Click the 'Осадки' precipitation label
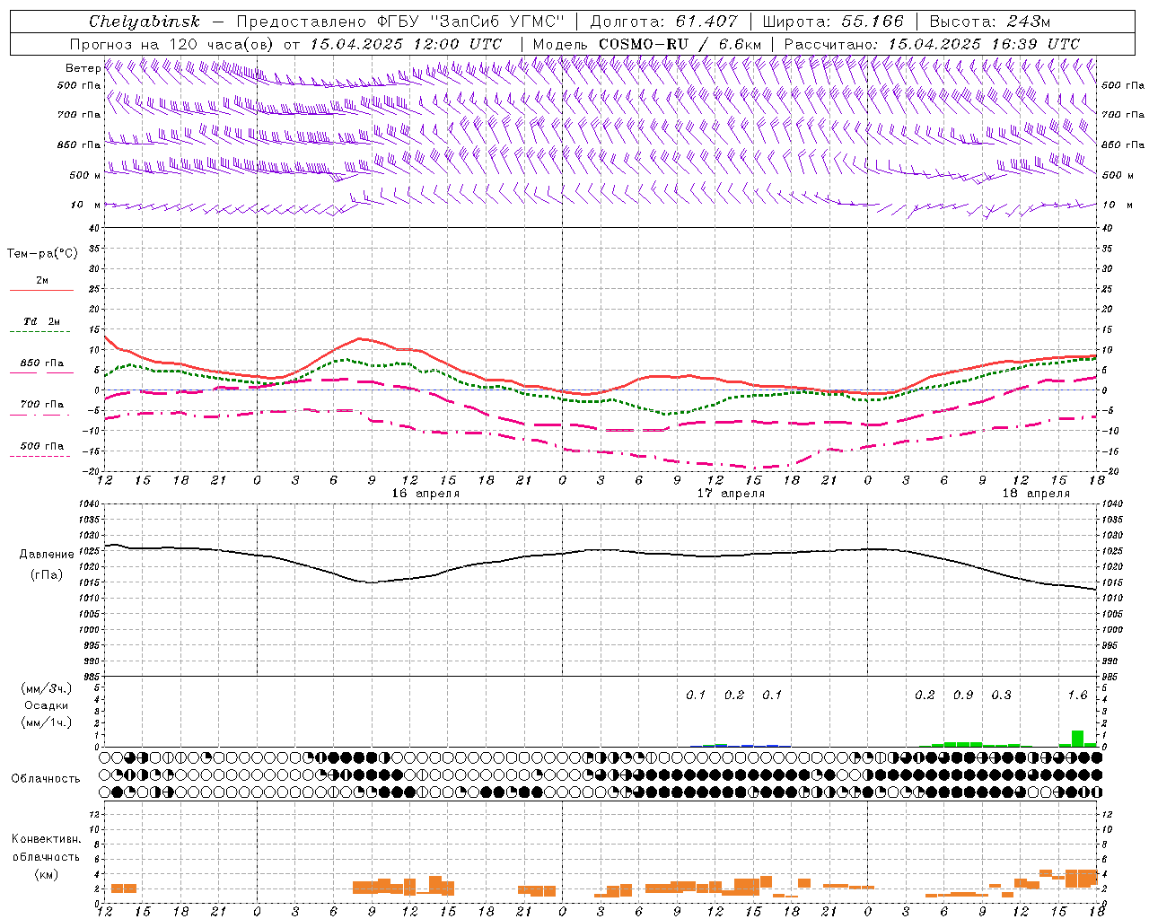 (47, 705)
